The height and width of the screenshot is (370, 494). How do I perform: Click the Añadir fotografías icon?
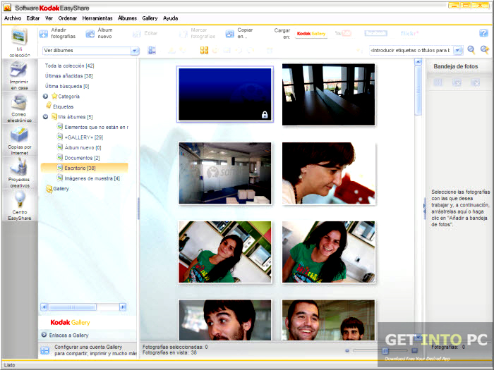click(44, 33)
